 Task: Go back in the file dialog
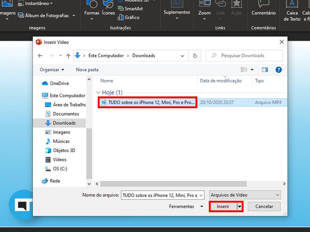point(40,56)
